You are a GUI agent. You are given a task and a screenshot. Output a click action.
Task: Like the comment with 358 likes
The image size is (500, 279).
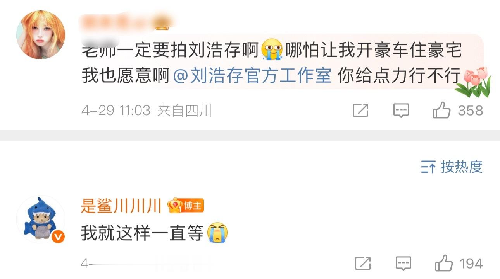point(441,111)
